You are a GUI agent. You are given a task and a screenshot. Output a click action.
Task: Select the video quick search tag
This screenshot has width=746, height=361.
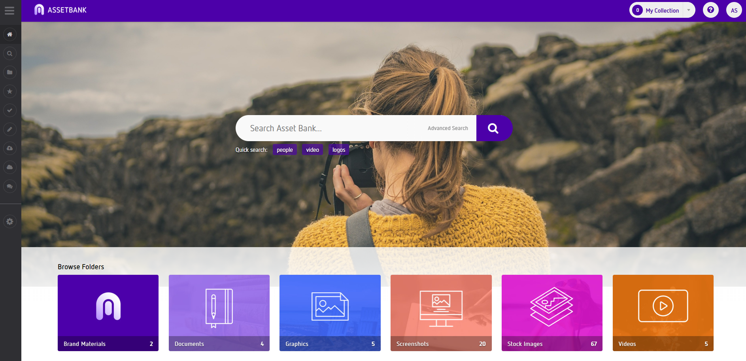312,150
